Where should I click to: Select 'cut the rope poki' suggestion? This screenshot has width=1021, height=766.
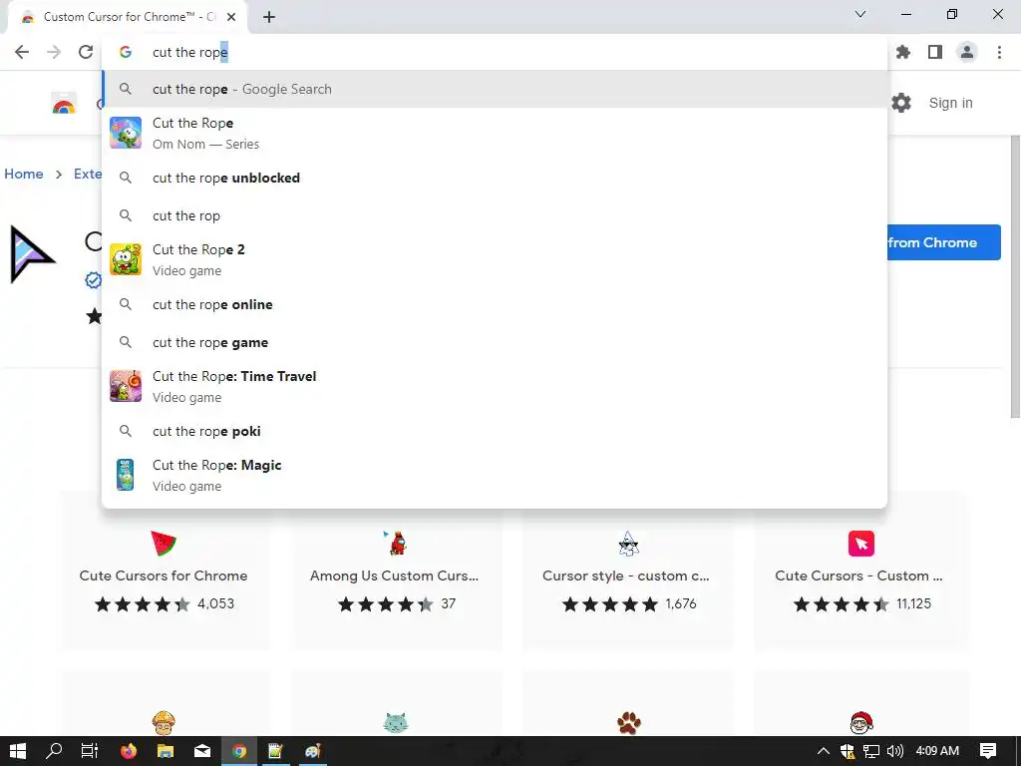495,431
